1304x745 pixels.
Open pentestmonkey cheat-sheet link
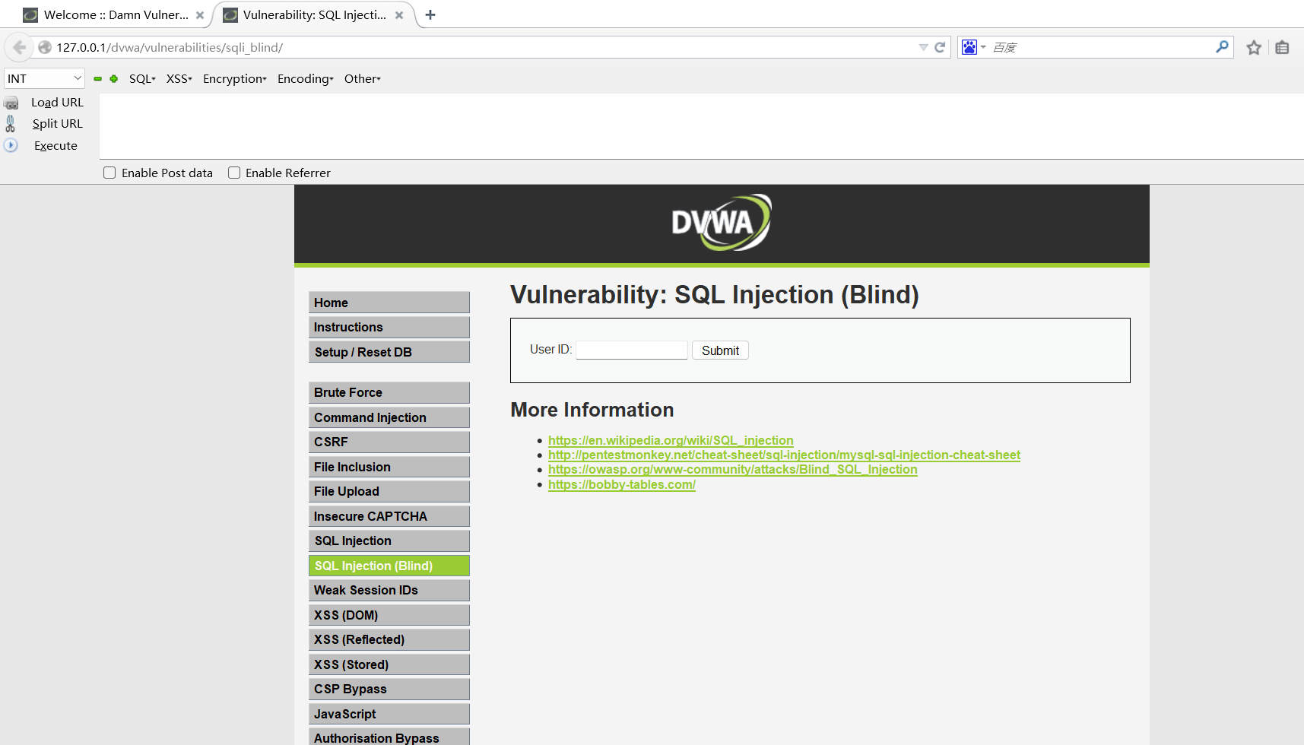[784, 455]
